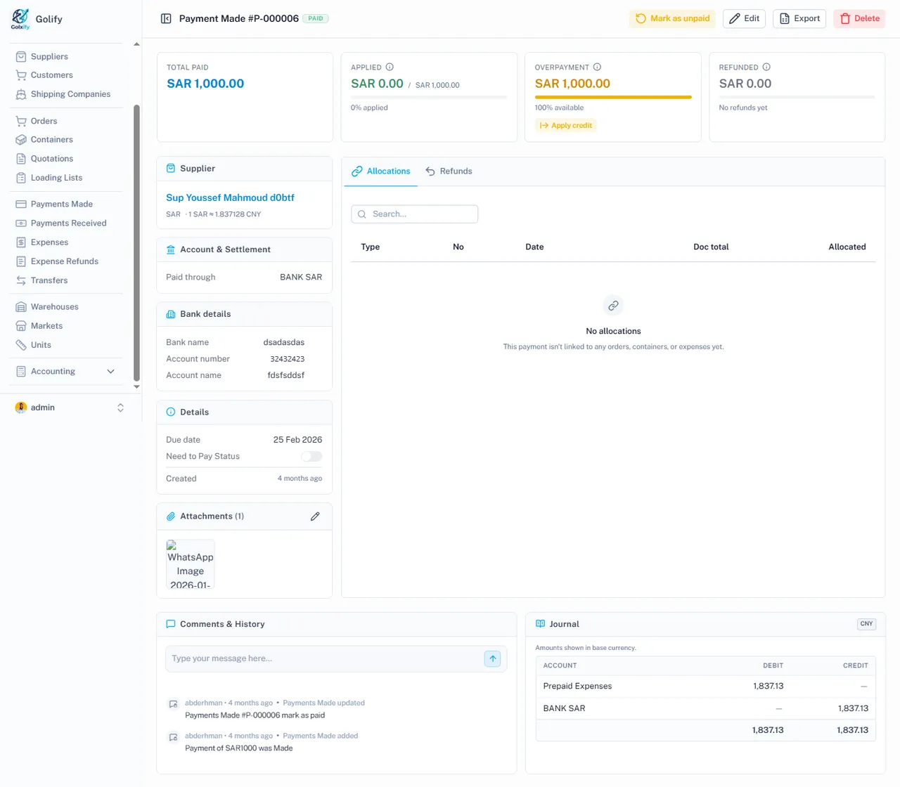The image size is (900, 787).
Task: Click the comment message input field
Action: [324, 659]
